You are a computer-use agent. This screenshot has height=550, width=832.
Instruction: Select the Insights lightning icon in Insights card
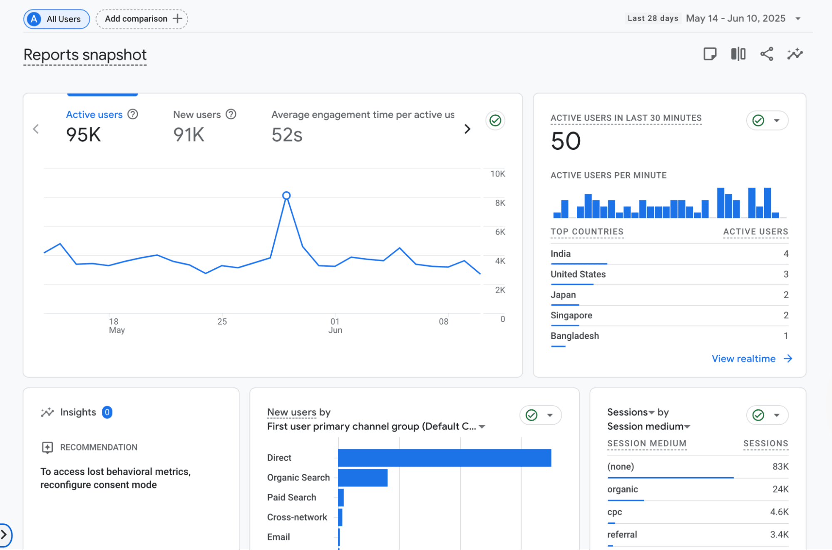pyautogui.click(x=47, y=412)
